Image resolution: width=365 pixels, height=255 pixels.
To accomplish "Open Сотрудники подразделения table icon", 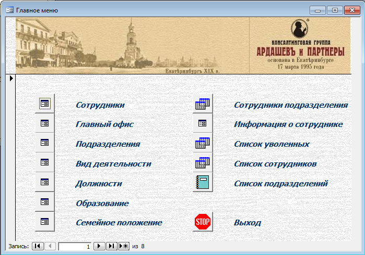I will pyautogui.click(x=203, y=104).
